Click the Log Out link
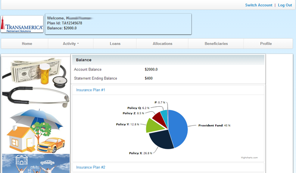This screenshot has width=296, height=173. [285, 5]
